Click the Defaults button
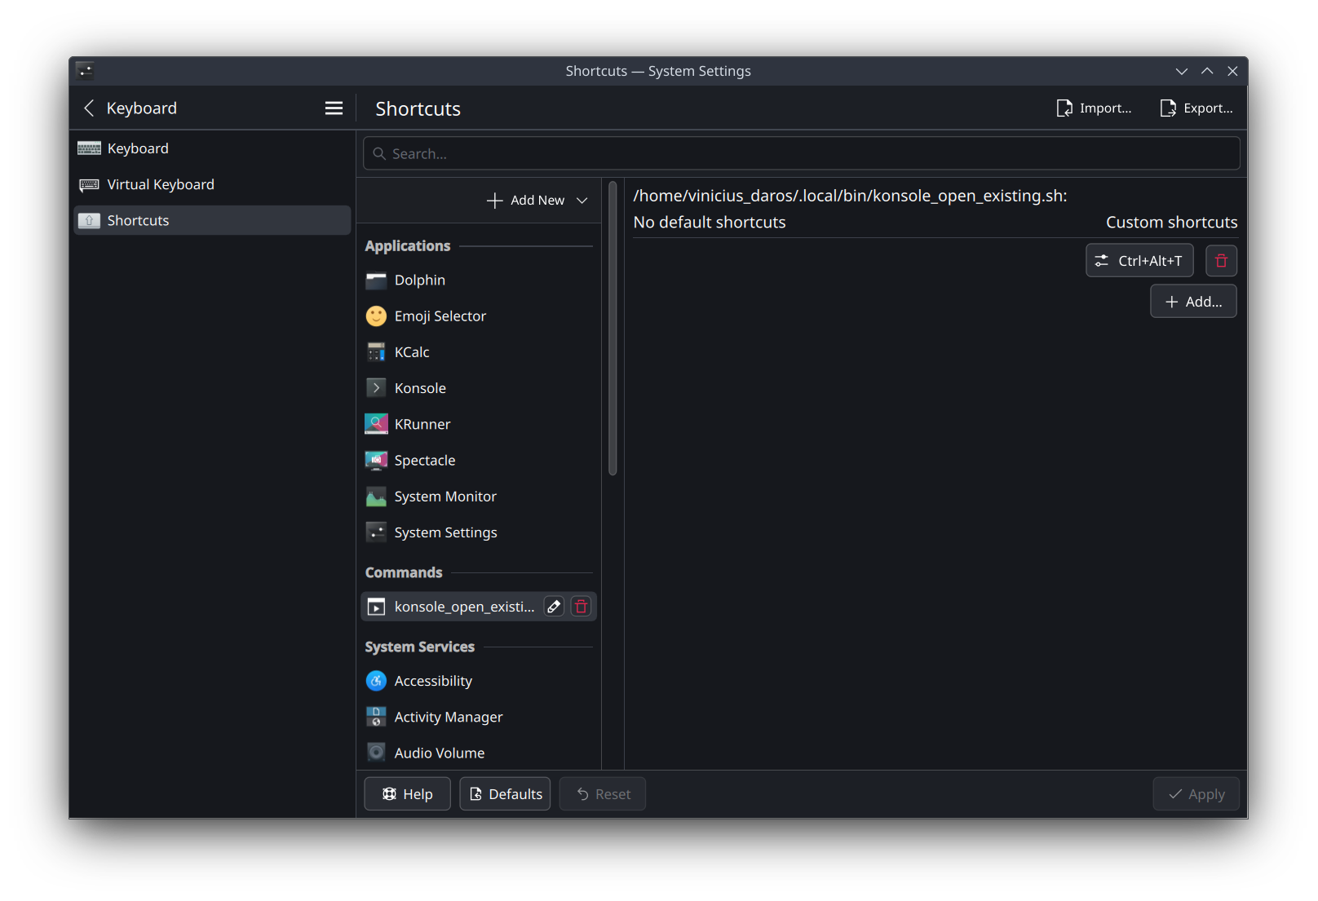1318x901 pixels. [x=505, y=794]
